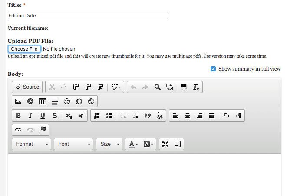Insert an image via the picture icon
This screenshot has height=196, width=290.
click(x=18, y=101)
